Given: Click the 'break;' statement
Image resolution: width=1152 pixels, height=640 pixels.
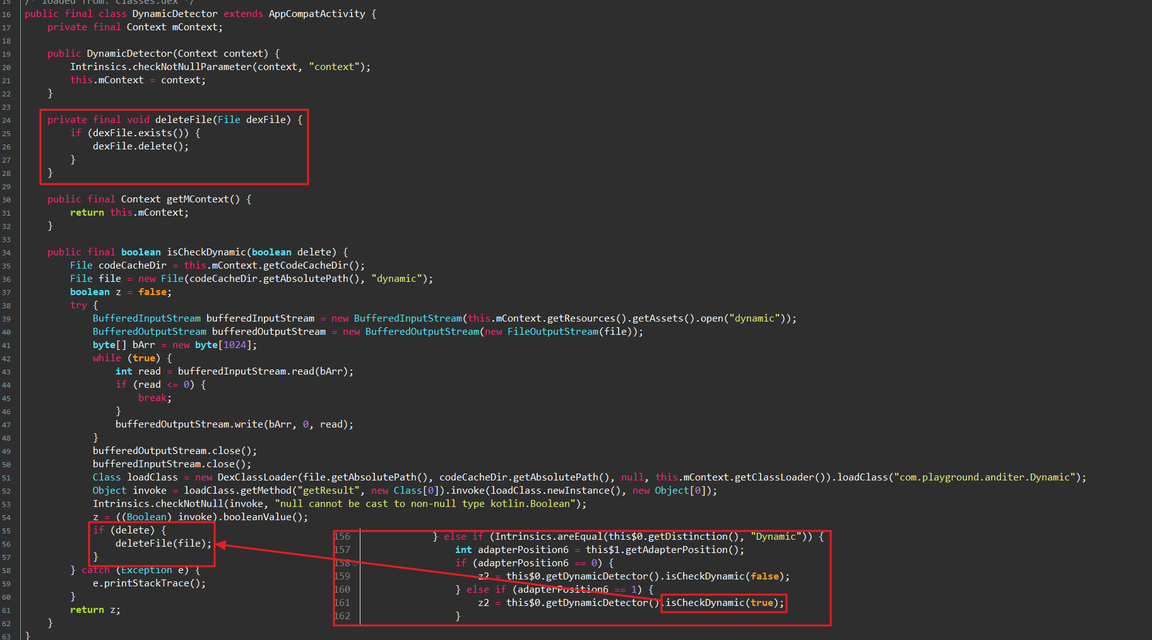Looking at the screenshot, I should tap(155, 398).
